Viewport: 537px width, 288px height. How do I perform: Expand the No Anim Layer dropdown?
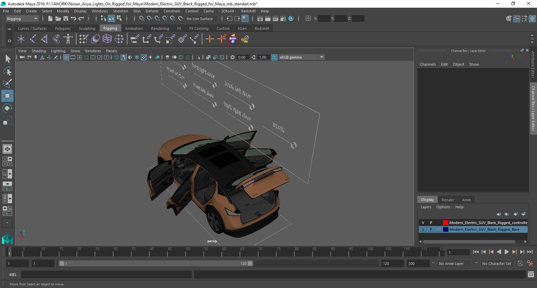pos(433,263)
